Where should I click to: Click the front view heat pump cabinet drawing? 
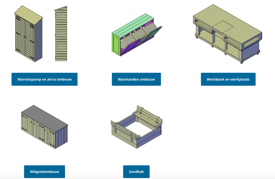click(28, 34)
